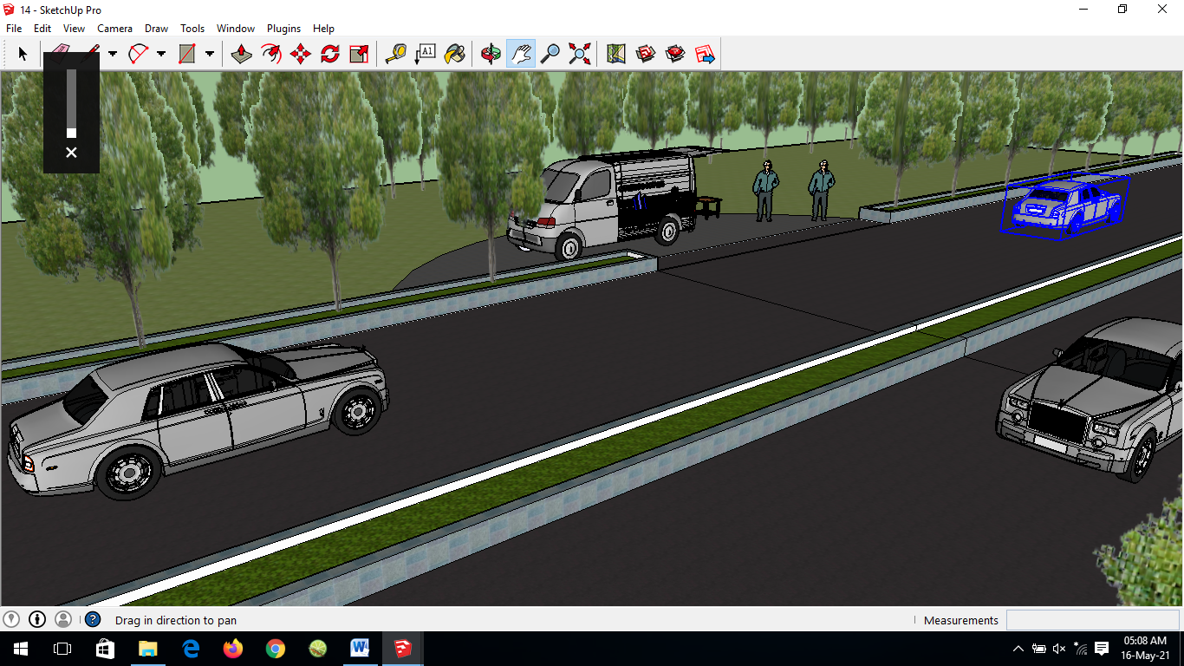
Task: Click the vertical slider in dark overlay
Action: click(x=71, y=104)
